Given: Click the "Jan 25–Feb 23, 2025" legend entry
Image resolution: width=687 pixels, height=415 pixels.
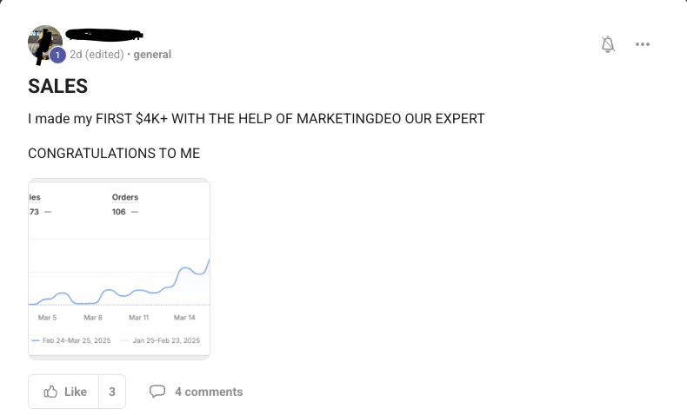Looking at the screenshot, I should coord(165,340).
